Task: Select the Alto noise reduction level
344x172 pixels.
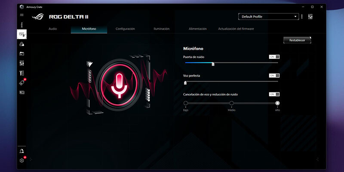Action: (277, 103)
